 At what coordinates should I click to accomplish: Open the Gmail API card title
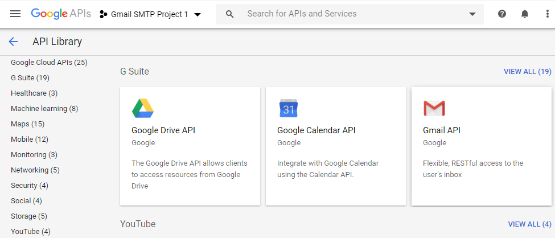pos(442,130)
